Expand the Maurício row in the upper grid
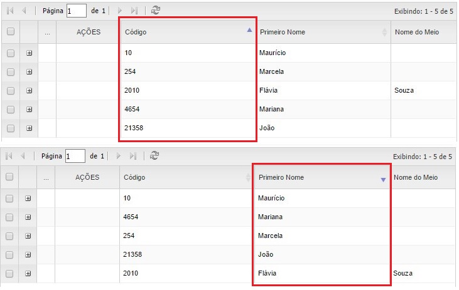Viewport: 459px width, 290px height. (29, 53)
